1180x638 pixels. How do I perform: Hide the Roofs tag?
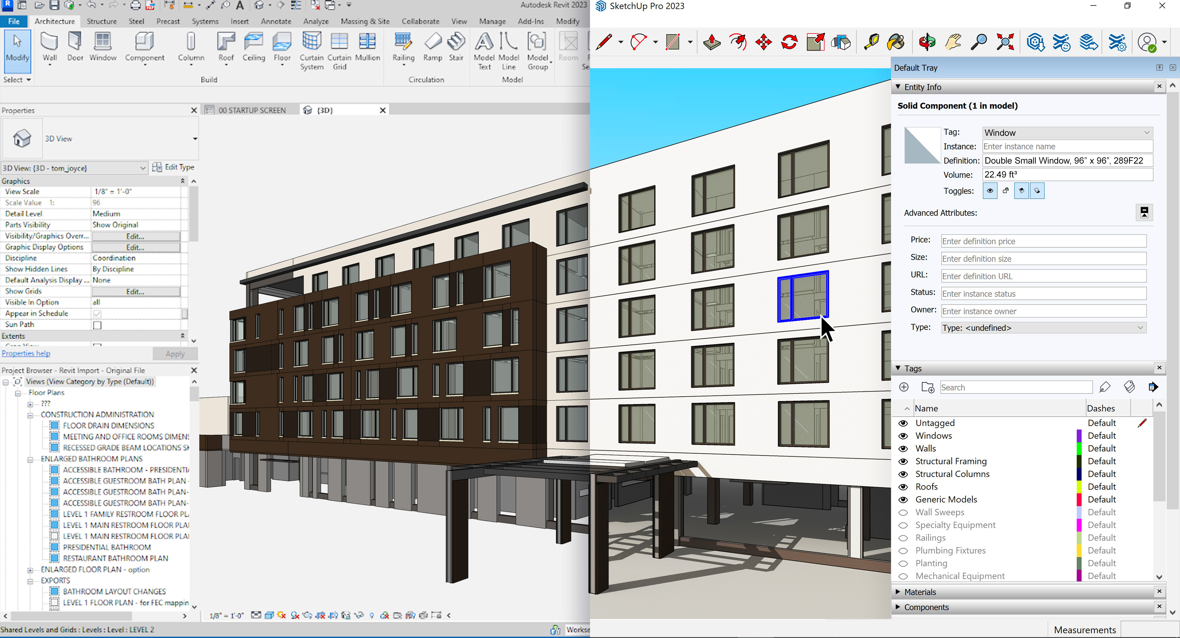[903, 487]
